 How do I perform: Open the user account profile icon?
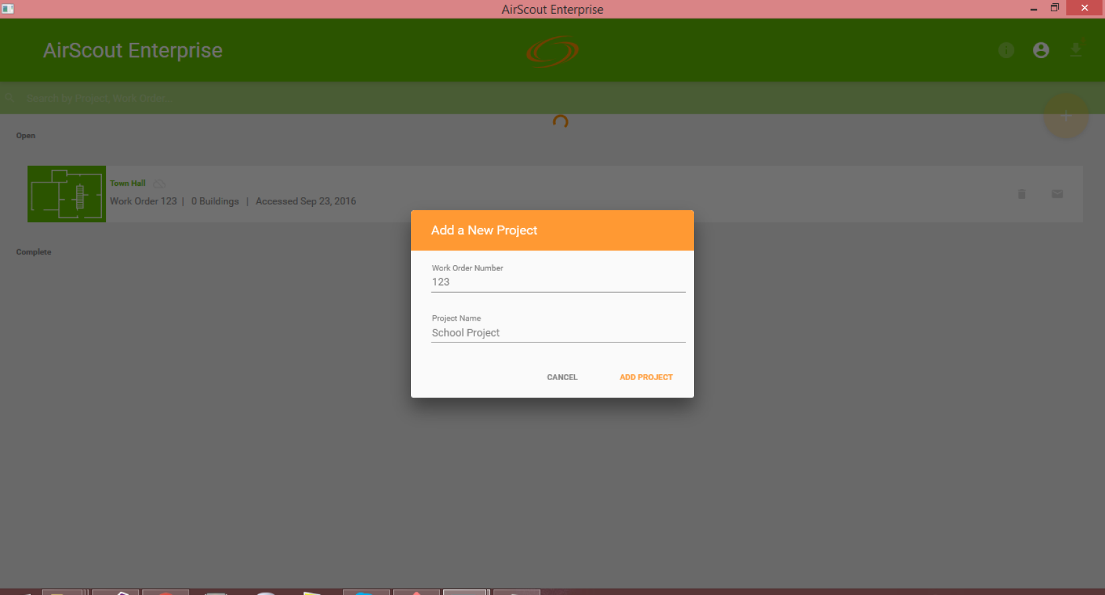1041,50
